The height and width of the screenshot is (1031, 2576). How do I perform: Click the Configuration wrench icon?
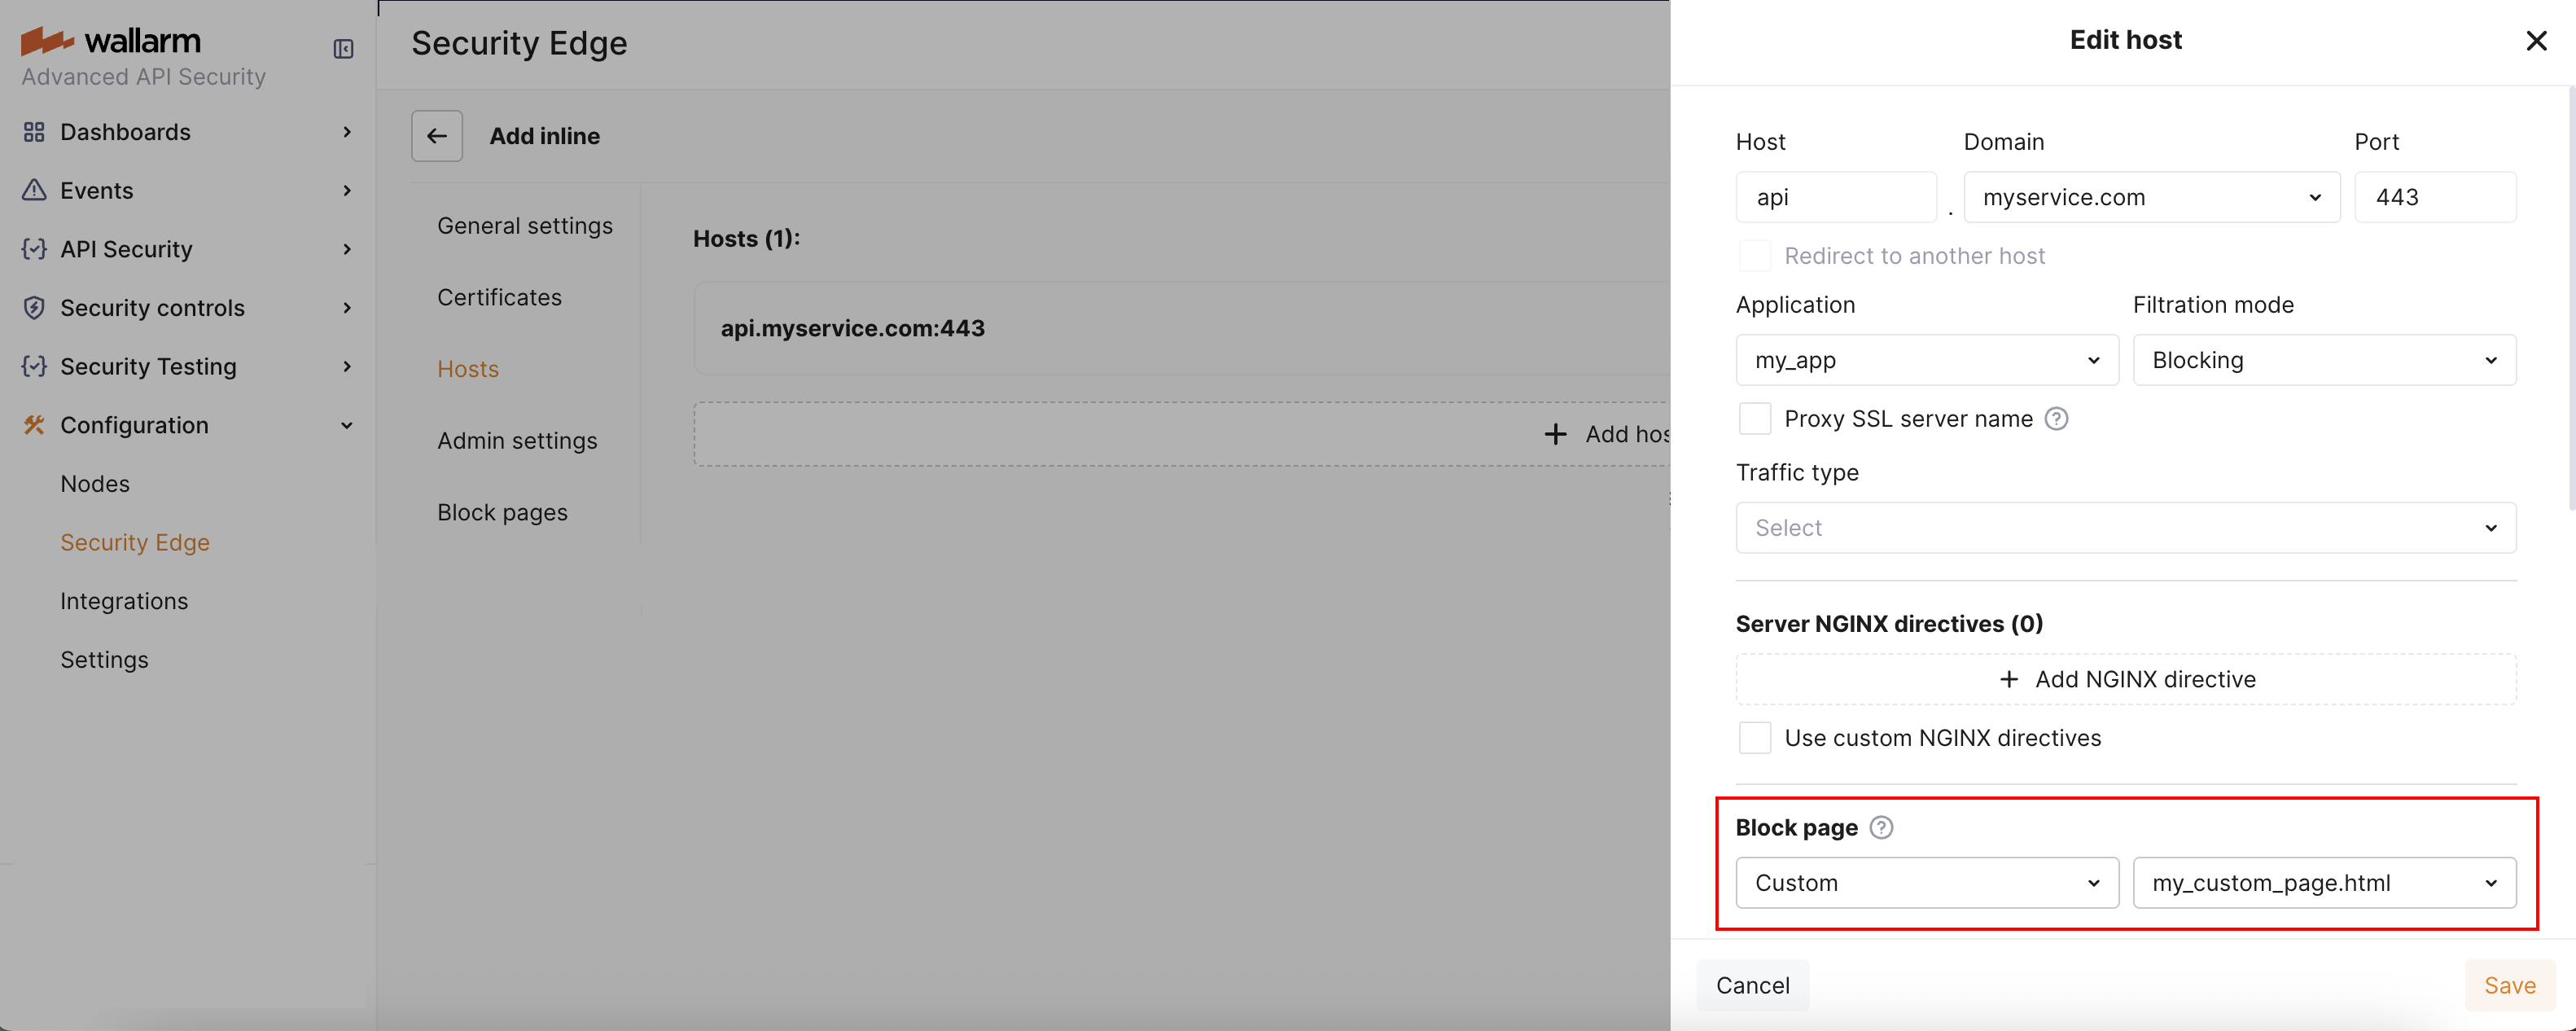(33, 425)
